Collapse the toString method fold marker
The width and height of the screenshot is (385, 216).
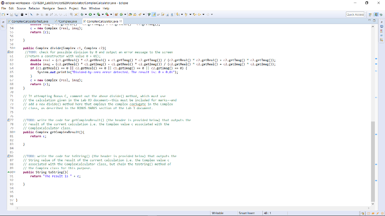(x=15, y=172)
